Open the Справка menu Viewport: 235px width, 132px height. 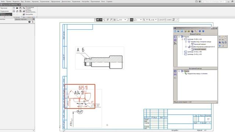coord(109,1)
